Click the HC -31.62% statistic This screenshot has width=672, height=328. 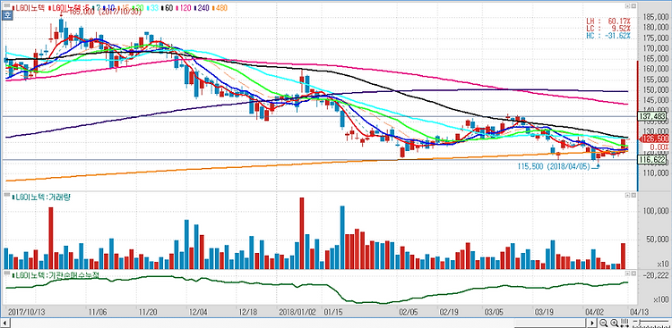[608, 36]
